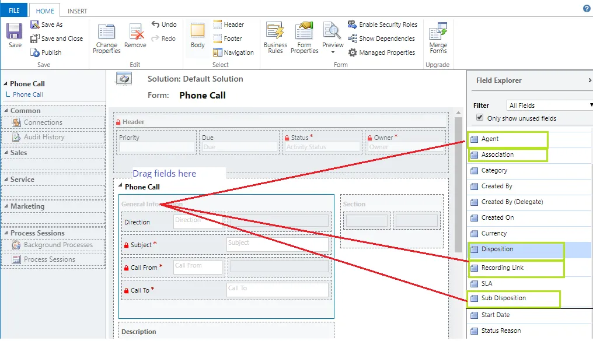Select the Navigation area
The height and width of the screenshot is (341, 593).
[x=233, y=52]
